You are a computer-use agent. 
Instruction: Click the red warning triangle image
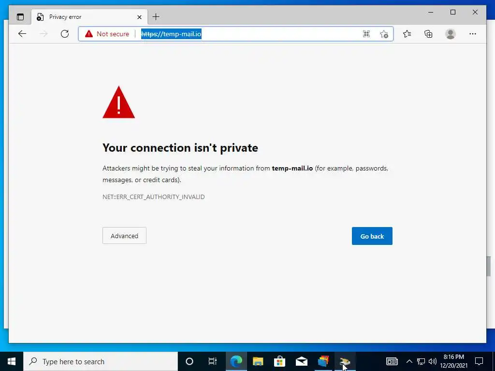coord(119,102)
